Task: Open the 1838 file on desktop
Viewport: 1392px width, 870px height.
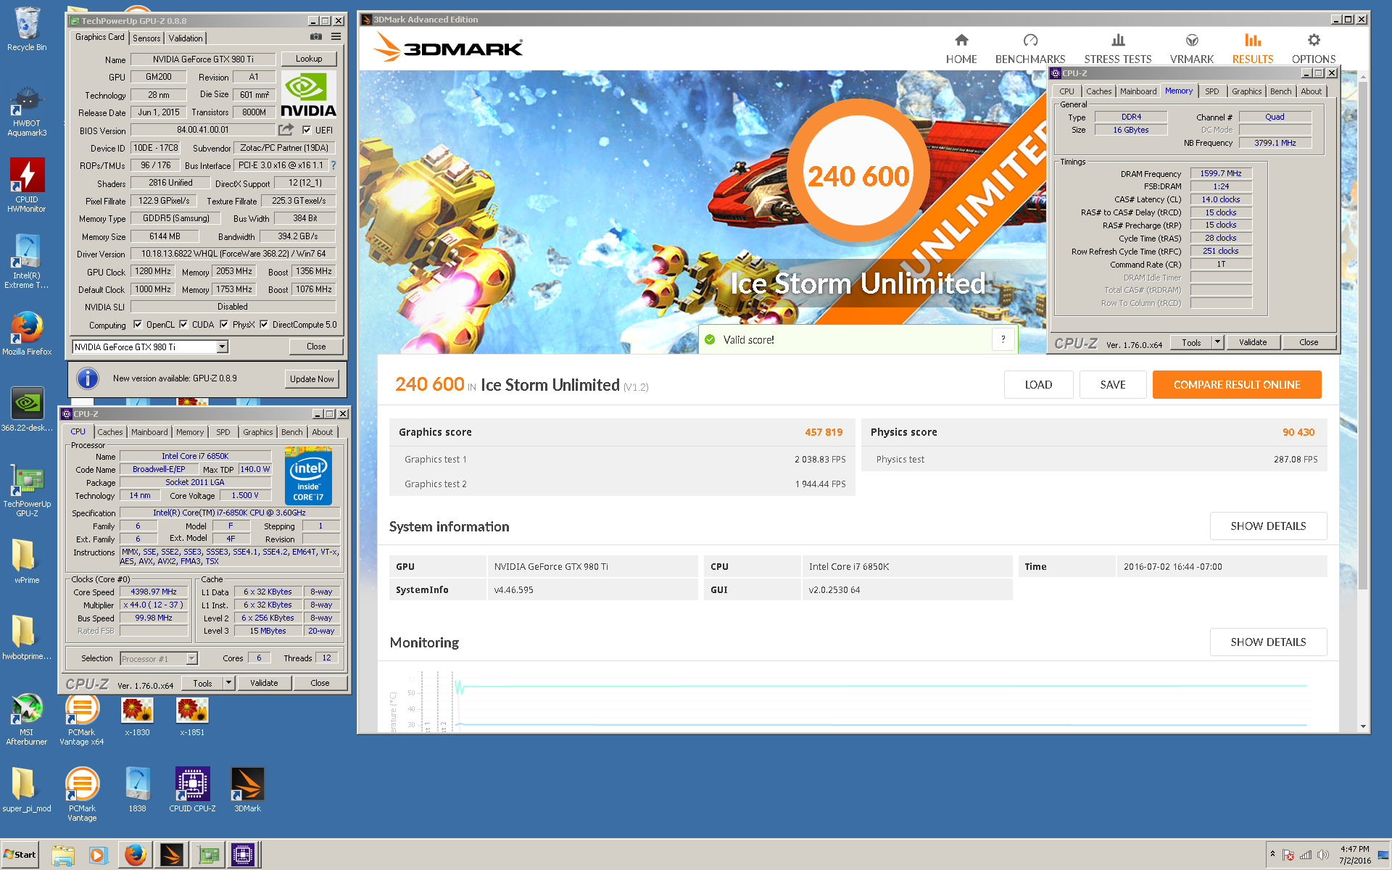Action: pos(137,790)
